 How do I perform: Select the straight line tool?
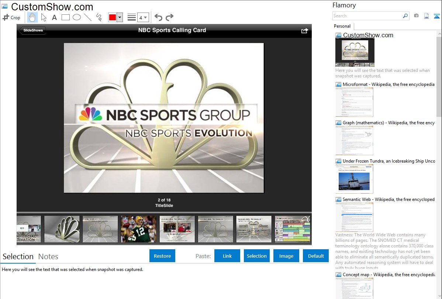tap(88, 17)
